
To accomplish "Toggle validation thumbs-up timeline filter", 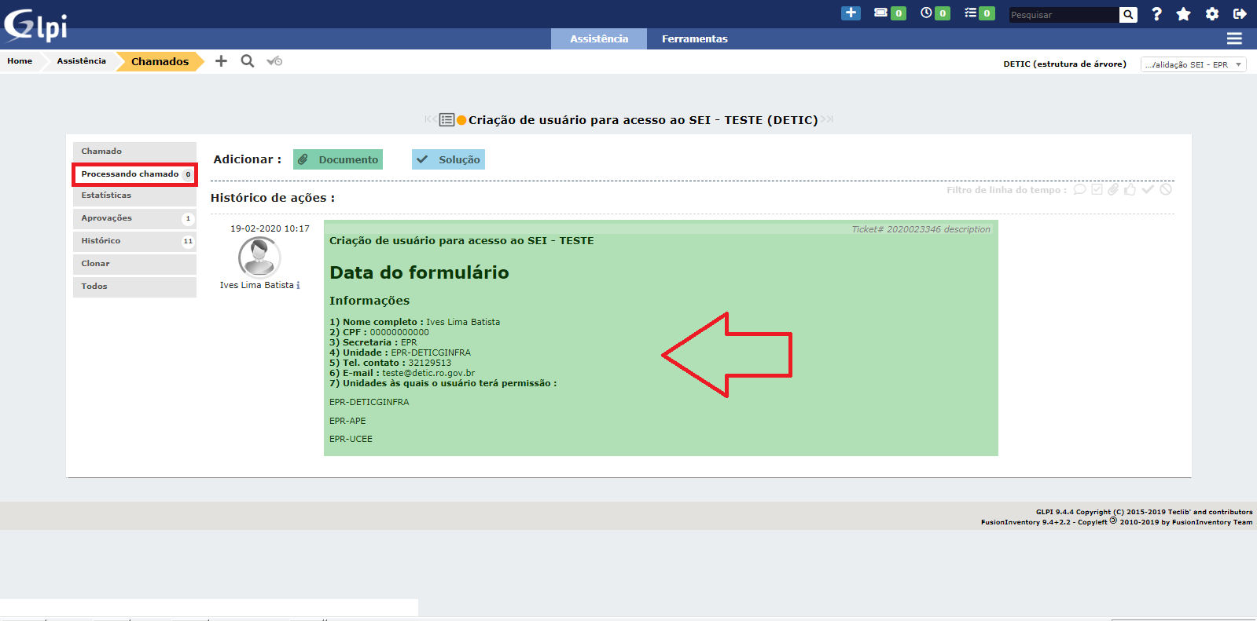I will click(1130, 190).
